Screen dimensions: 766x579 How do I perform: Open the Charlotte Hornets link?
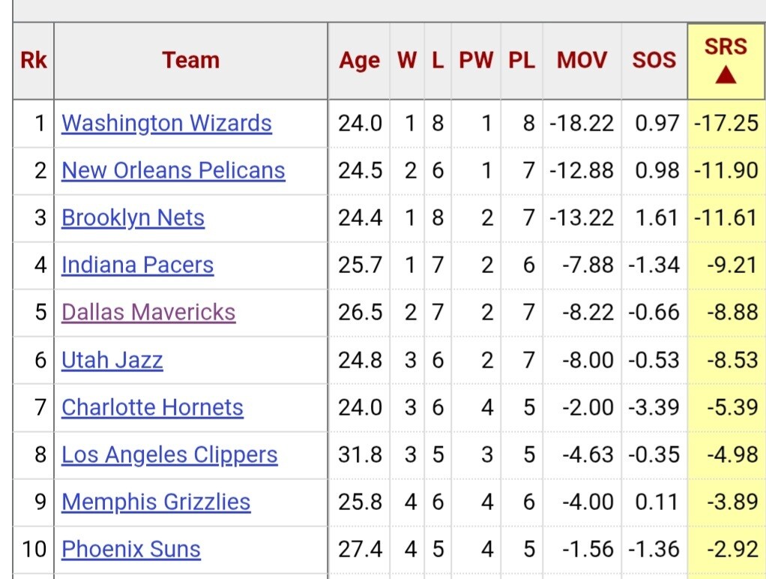tap(152, 407)
